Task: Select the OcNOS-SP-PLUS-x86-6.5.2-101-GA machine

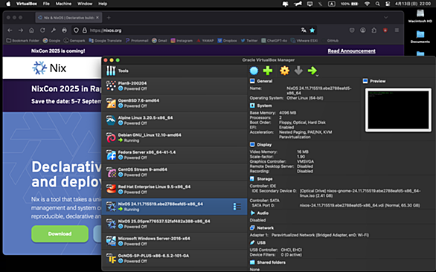Action: 174,258
